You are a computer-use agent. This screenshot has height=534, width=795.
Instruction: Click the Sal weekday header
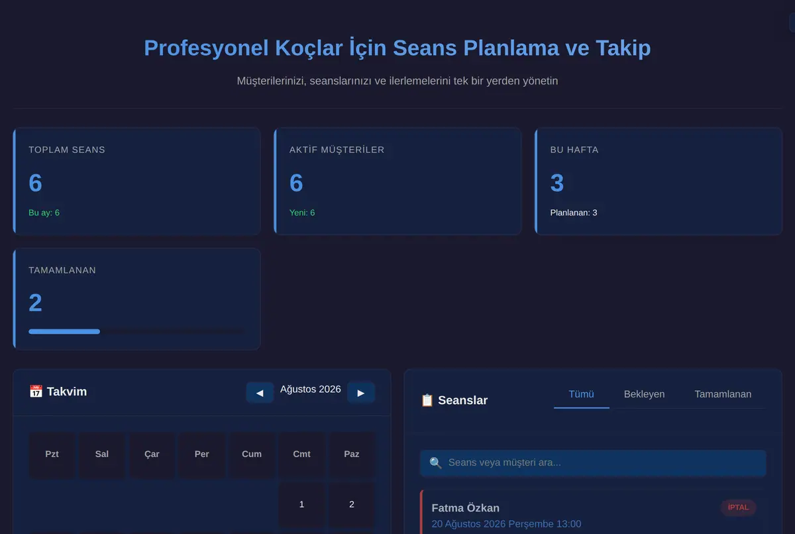(x=102, y=454)
